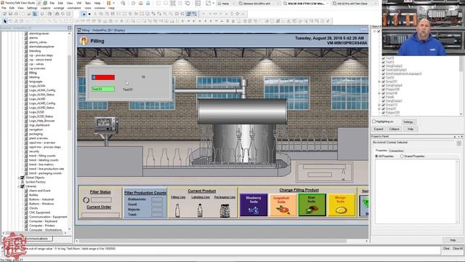Viewport: 465px width, 262px height.
Task: Select the operator terminal graphic on the stand
Action: coord(105,124)
